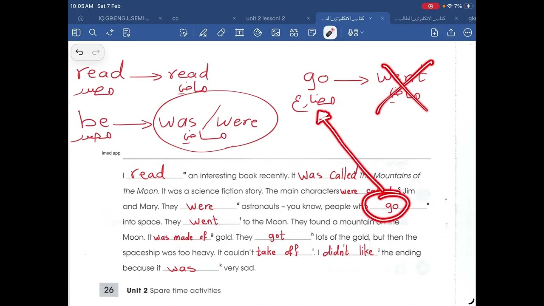The height and width of the screenshot is (306, 544).
Task: Open the shapes and elements tool
Action: click(294, 33)
